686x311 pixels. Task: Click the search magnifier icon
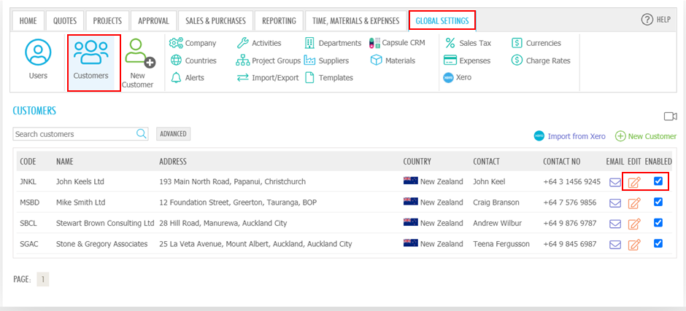pyautogui.click(x=142, y=134)
